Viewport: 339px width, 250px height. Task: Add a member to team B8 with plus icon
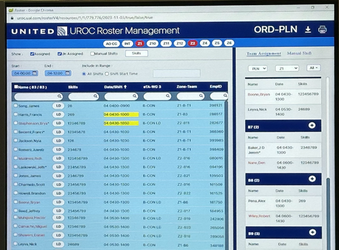(312, 179)
